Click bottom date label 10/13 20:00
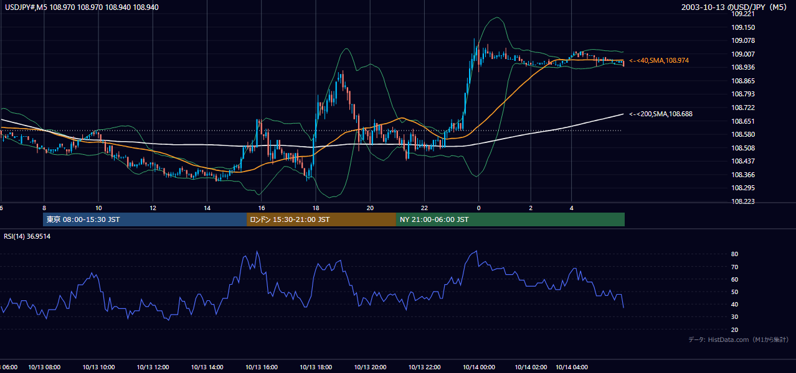The image size is (796, 373). pos(371,367)
